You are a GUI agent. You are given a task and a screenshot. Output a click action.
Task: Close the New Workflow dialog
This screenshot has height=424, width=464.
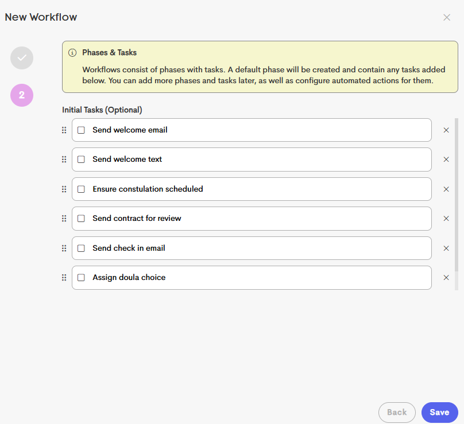447,17
